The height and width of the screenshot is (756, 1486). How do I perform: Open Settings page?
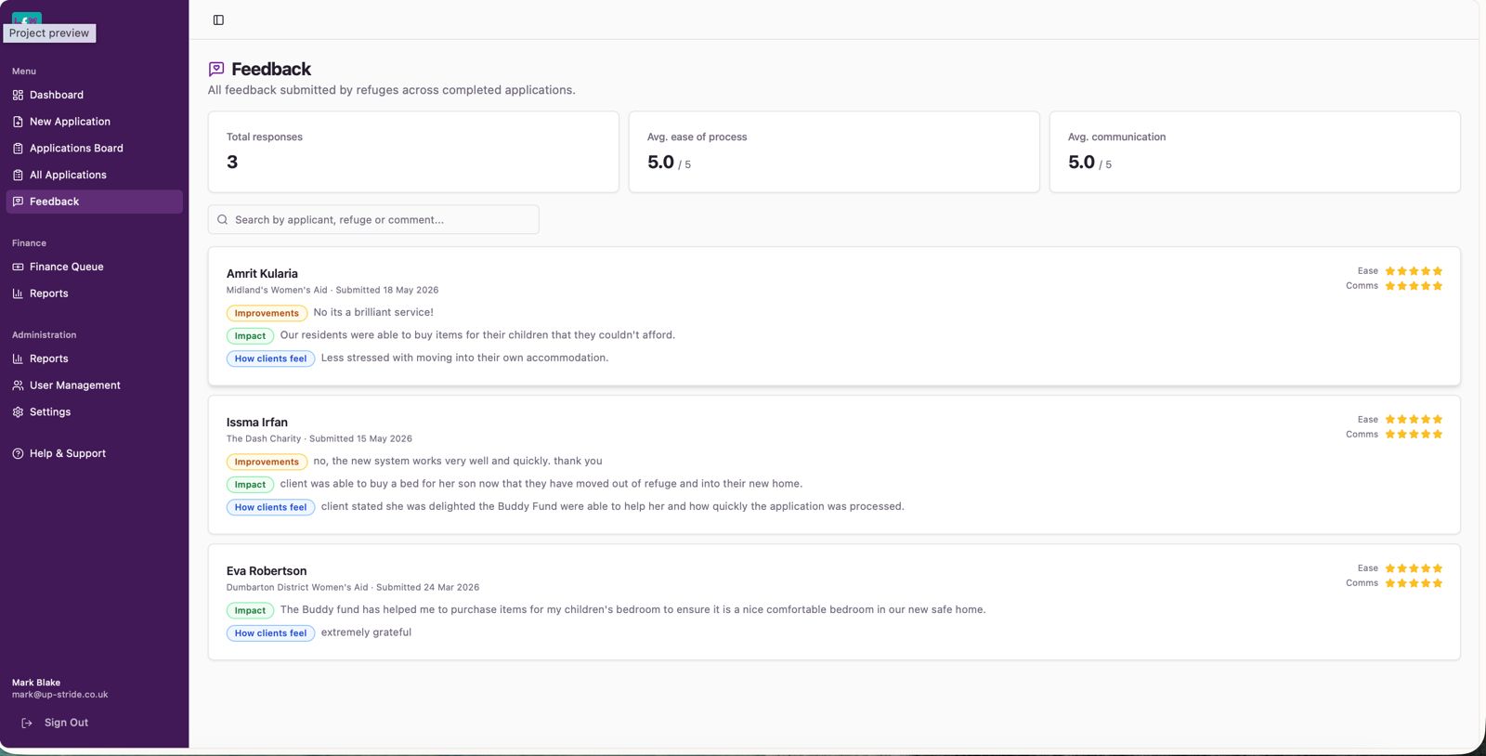94,412
